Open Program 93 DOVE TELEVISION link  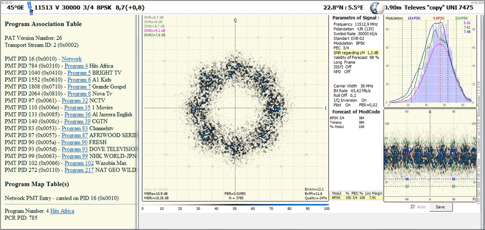pos(75,149)
